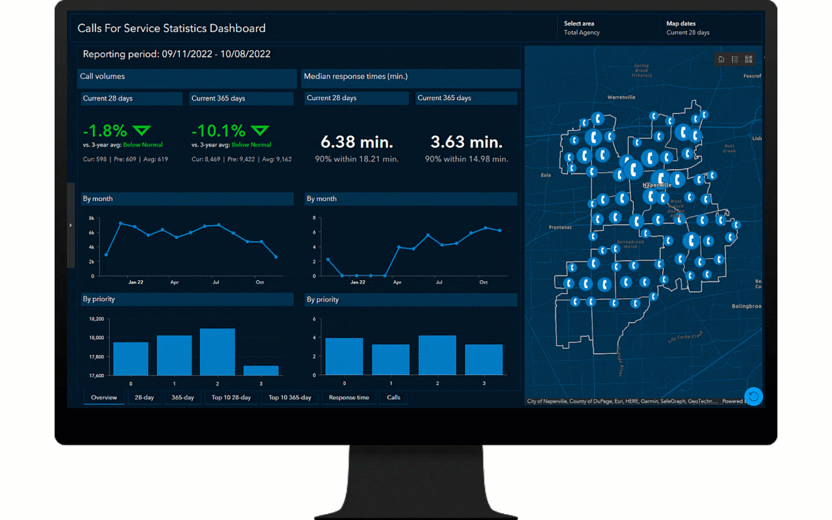Click the priority 0 bar in response times chart
This screenshot has width=832, height=520.
[344, 356]
